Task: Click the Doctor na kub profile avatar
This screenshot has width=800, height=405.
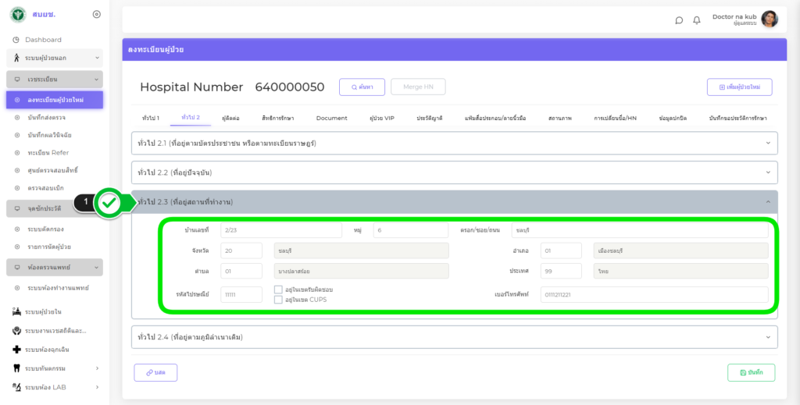Action: tap(769, 20)
